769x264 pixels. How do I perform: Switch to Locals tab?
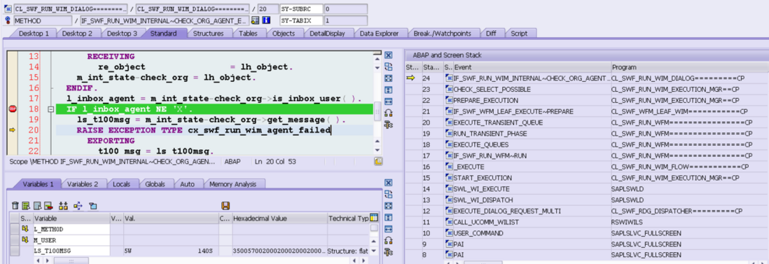pyautogui.click(x=121, y=184)
